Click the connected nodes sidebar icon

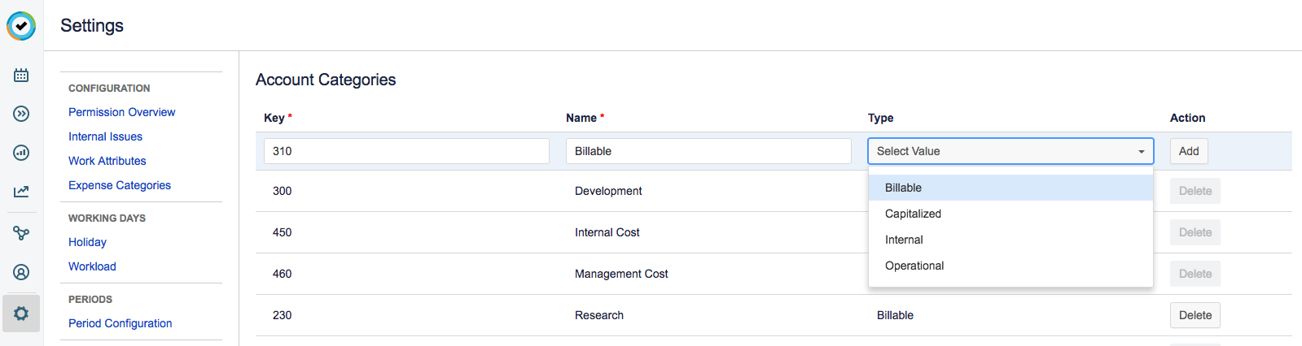(x=21, y=233)
